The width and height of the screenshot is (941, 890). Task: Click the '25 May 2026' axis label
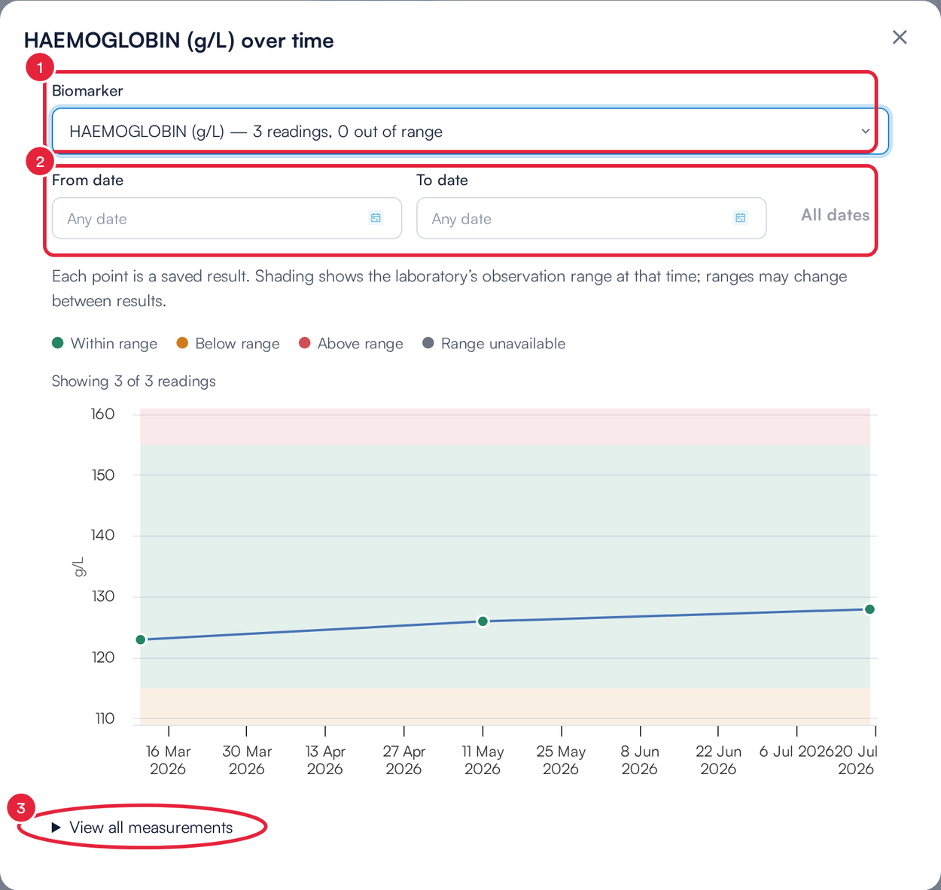pyautogui.click(x=561, y=760)
